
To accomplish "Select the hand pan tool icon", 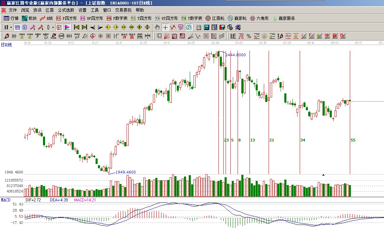I will [x=157, y=27].
